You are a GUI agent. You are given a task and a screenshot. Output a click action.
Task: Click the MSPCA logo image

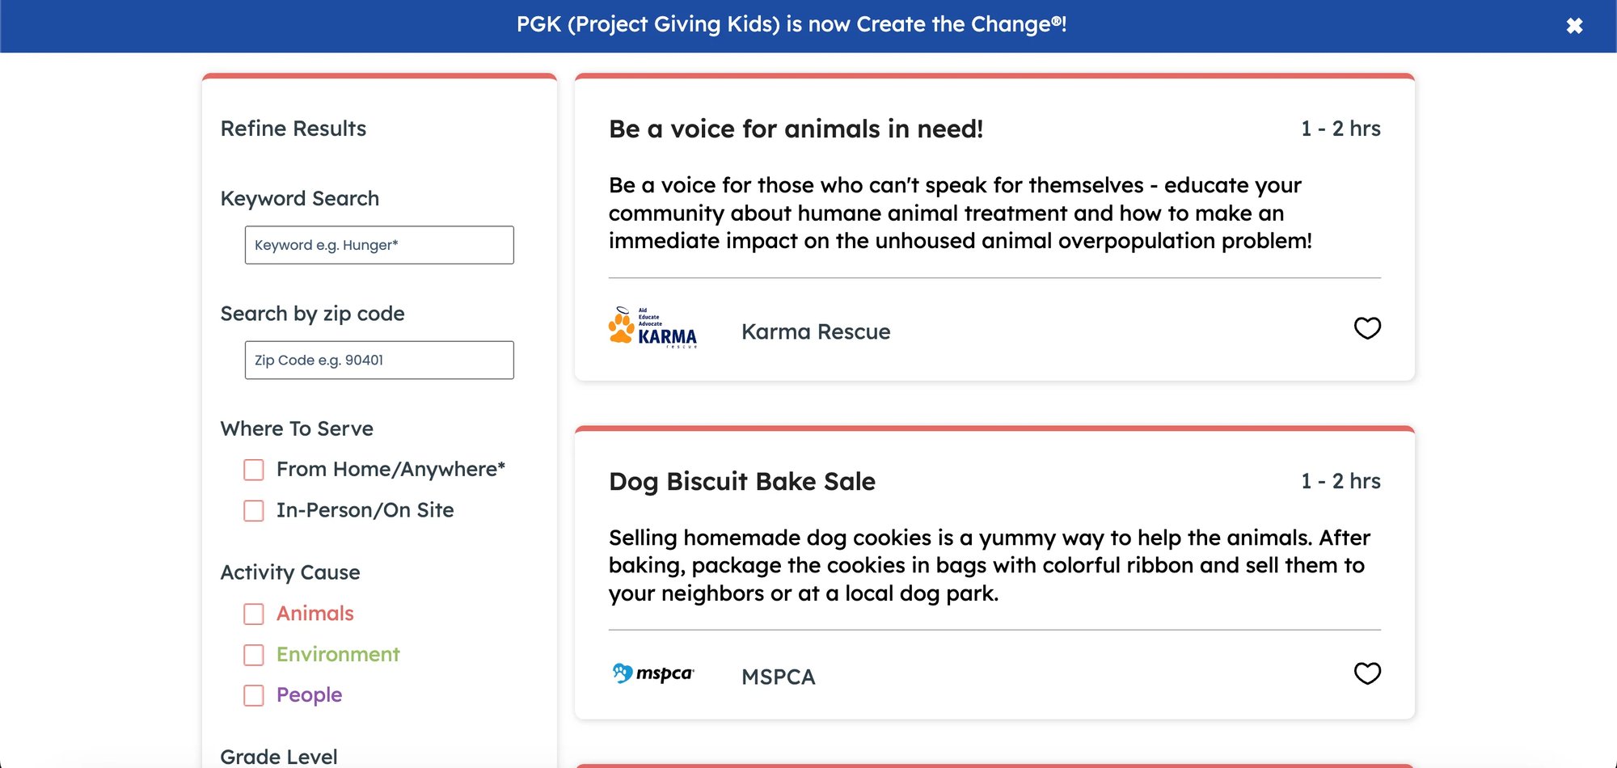(653, 673)
